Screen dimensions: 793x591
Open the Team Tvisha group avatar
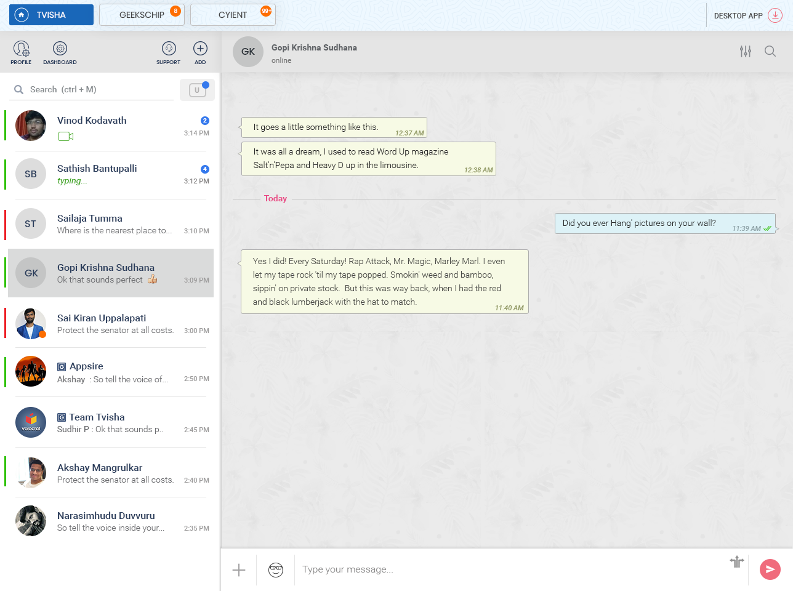click(x=31, y=422)
